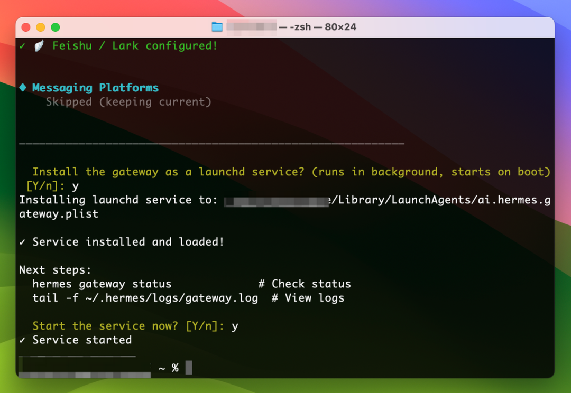The height and width of the screenshot is (393, 571).
Task: Click the '/Library/LaunchAgents/ai.hermes.g' path text
Action: [441, 200]
